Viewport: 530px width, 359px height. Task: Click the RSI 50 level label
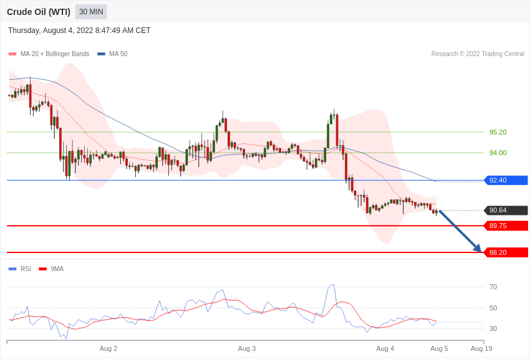493,308
